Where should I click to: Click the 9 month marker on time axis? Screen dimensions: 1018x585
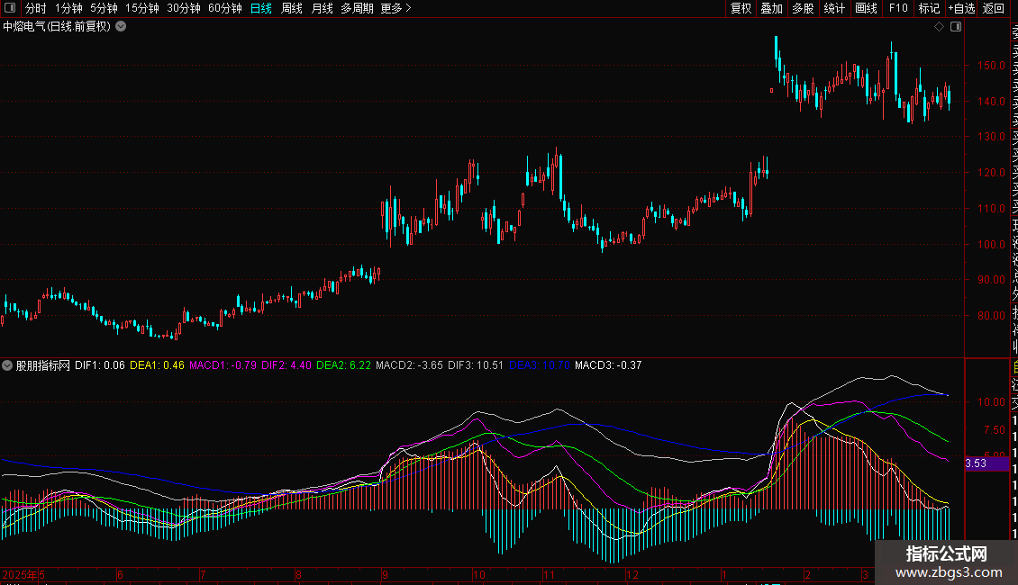385,575
